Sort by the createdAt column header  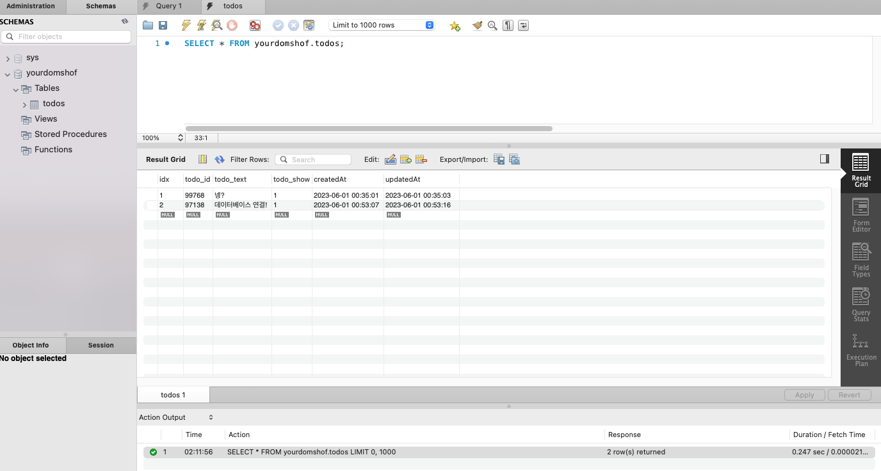coord(348,179)
